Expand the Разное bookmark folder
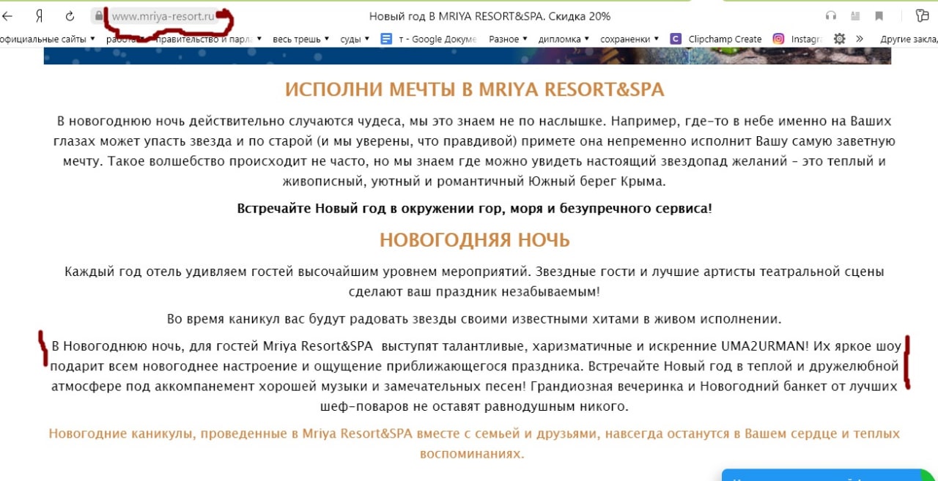The height and width of the screenshot is (481, 938). tap(508, 39)
